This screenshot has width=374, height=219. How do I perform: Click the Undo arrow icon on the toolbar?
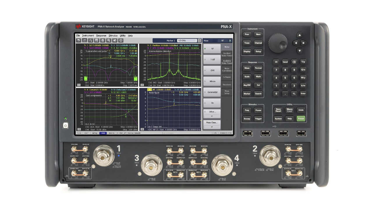pyautogui.click(x=79, y=40)
